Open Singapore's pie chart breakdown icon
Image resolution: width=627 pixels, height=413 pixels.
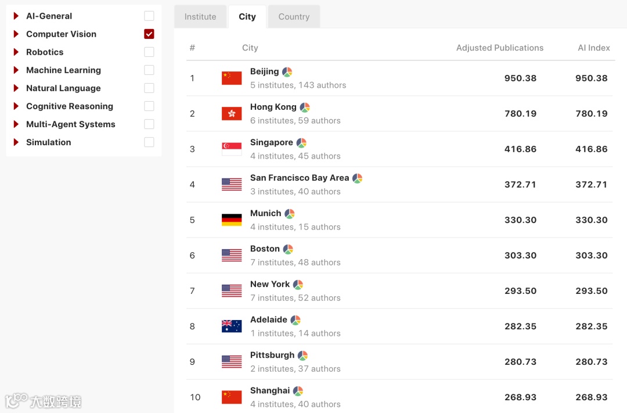(301, 143)
